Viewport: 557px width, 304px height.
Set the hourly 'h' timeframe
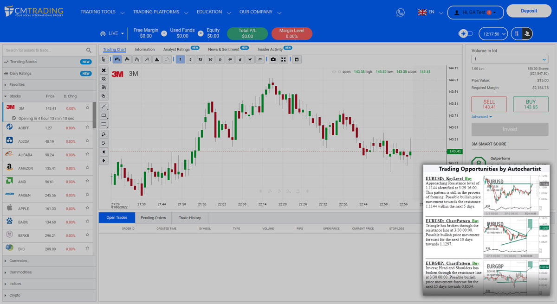pos(220,59)
